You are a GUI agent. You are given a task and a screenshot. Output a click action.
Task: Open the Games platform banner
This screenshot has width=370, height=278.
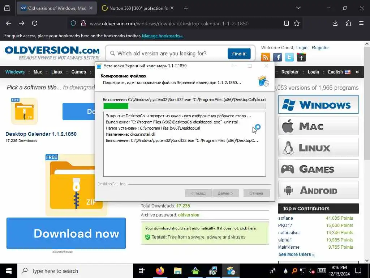coord(318,169)
